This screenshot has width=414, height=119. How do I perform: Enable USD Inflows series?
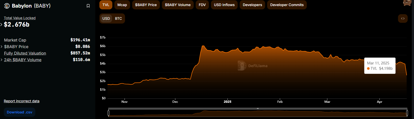click(224, 5)
